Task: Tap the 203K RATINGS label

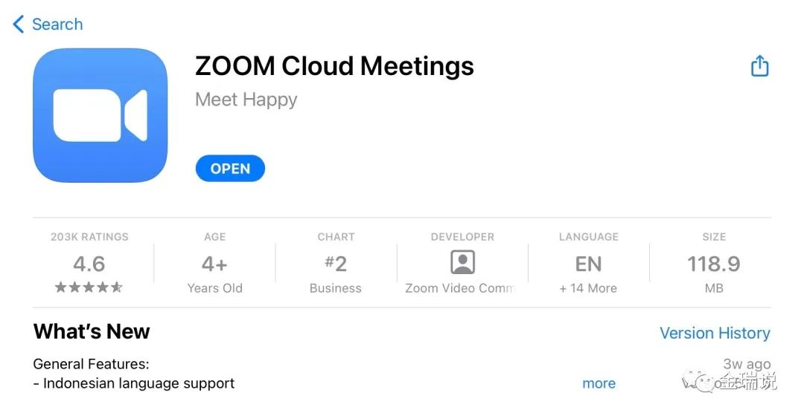Action: pos(90,237)
